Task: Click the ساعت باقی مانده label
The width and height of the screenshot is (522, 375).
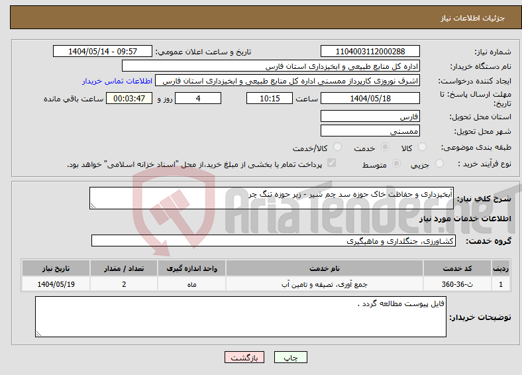Action: point(74,99)
